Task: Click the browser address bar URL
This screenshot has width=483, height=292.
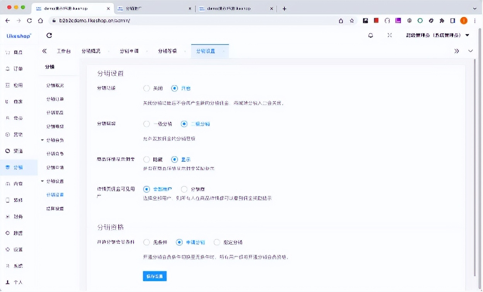Action: [x=95, y=21]
